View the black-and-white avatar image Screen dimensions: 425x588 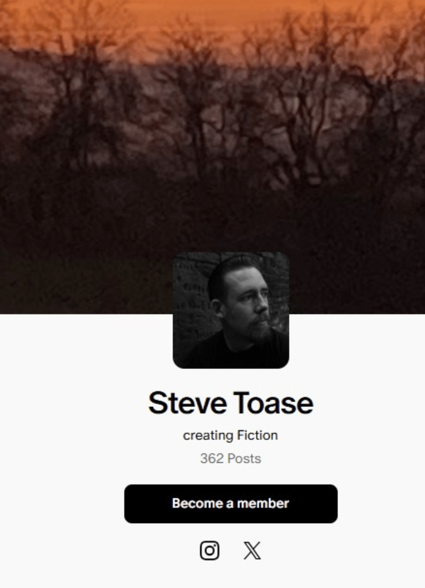pyautogui.click(x=231, y=310)
